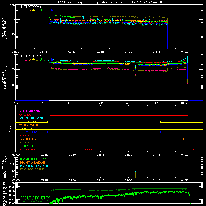The image size is (206, 206).
Task: Click the NON_SOLAR_EVENT flag label
Action: (31, 118)
